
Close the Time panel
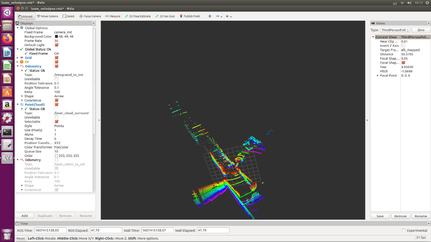click(429, 223)
